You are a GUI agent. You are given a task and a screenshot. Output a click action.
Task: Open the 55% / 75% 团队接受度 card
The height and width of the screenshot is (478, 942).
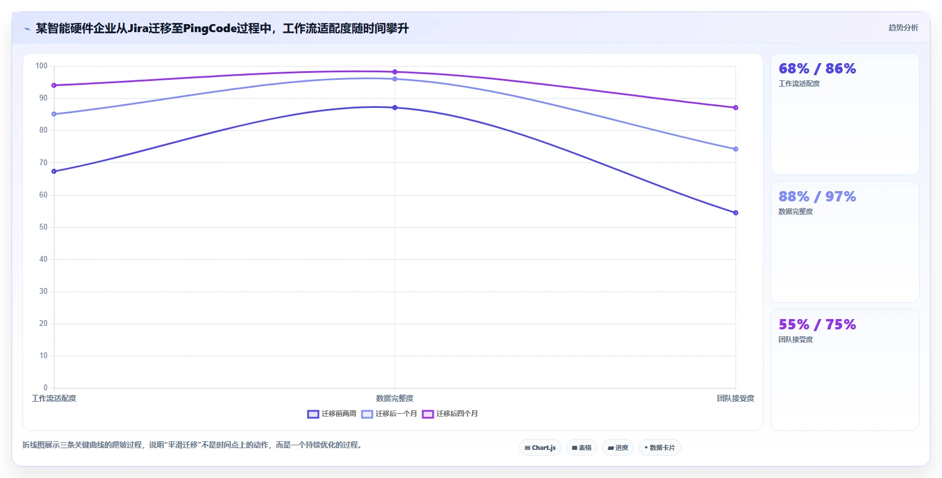tap(845, 370)
